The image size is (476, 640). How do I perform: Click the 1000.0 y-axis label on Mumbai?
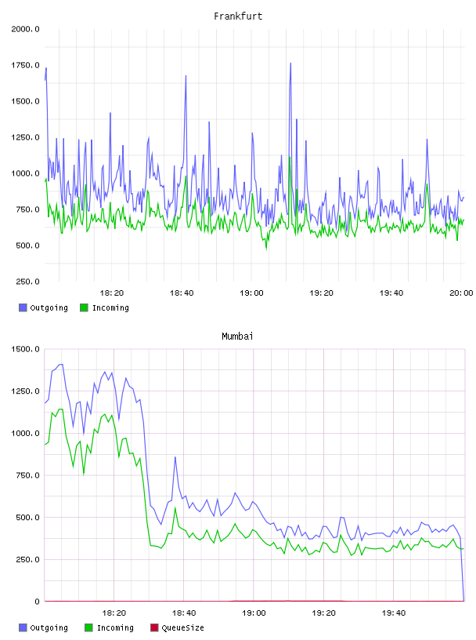(x=25, y=433)
